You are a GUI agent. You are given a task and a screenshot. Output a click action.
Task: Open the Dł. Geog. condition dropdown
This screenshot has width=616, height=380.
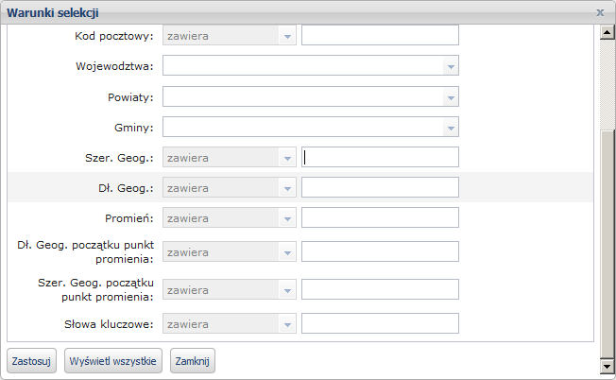click(287, 187)
